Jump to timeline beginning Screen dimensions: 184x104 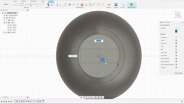(1, 101)
